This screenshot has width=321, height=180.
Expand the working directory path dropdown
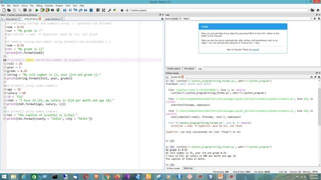point(308,10)
